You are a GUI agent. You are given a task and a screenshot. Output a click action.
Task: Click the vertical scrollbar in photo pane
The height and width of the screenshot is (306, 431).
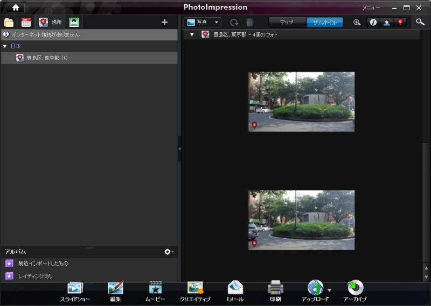426,202
